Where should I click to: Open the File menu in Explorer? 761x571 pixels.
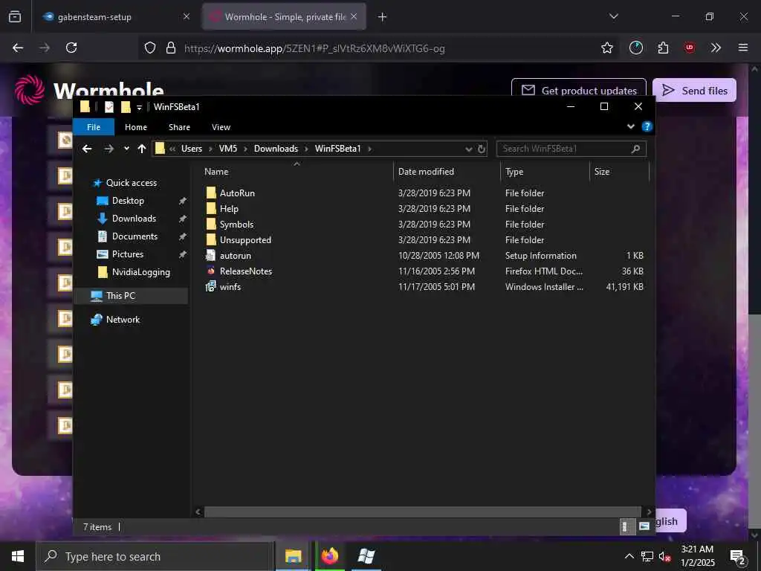[x=94, y=127]
